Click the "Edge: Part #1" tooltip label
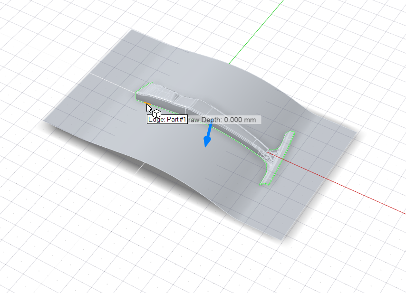 point(167,120)
